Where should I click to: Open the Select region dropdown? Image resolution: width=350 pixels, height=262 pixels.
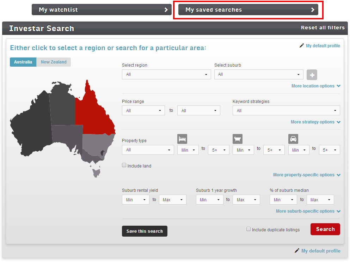[166, 74]
